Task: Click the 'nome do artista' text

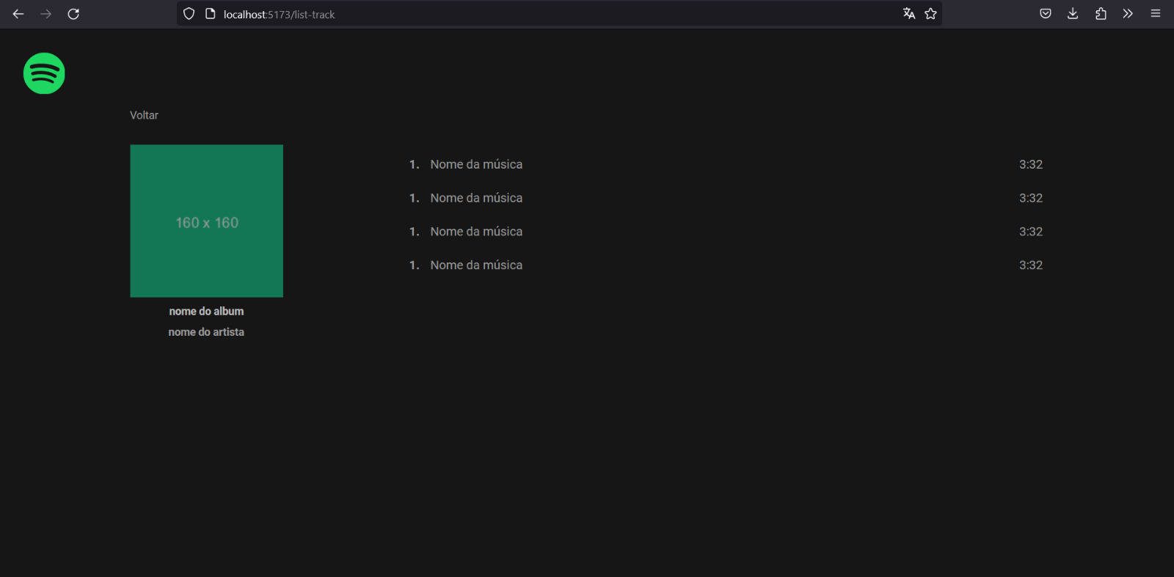Action: coord(206,332)
